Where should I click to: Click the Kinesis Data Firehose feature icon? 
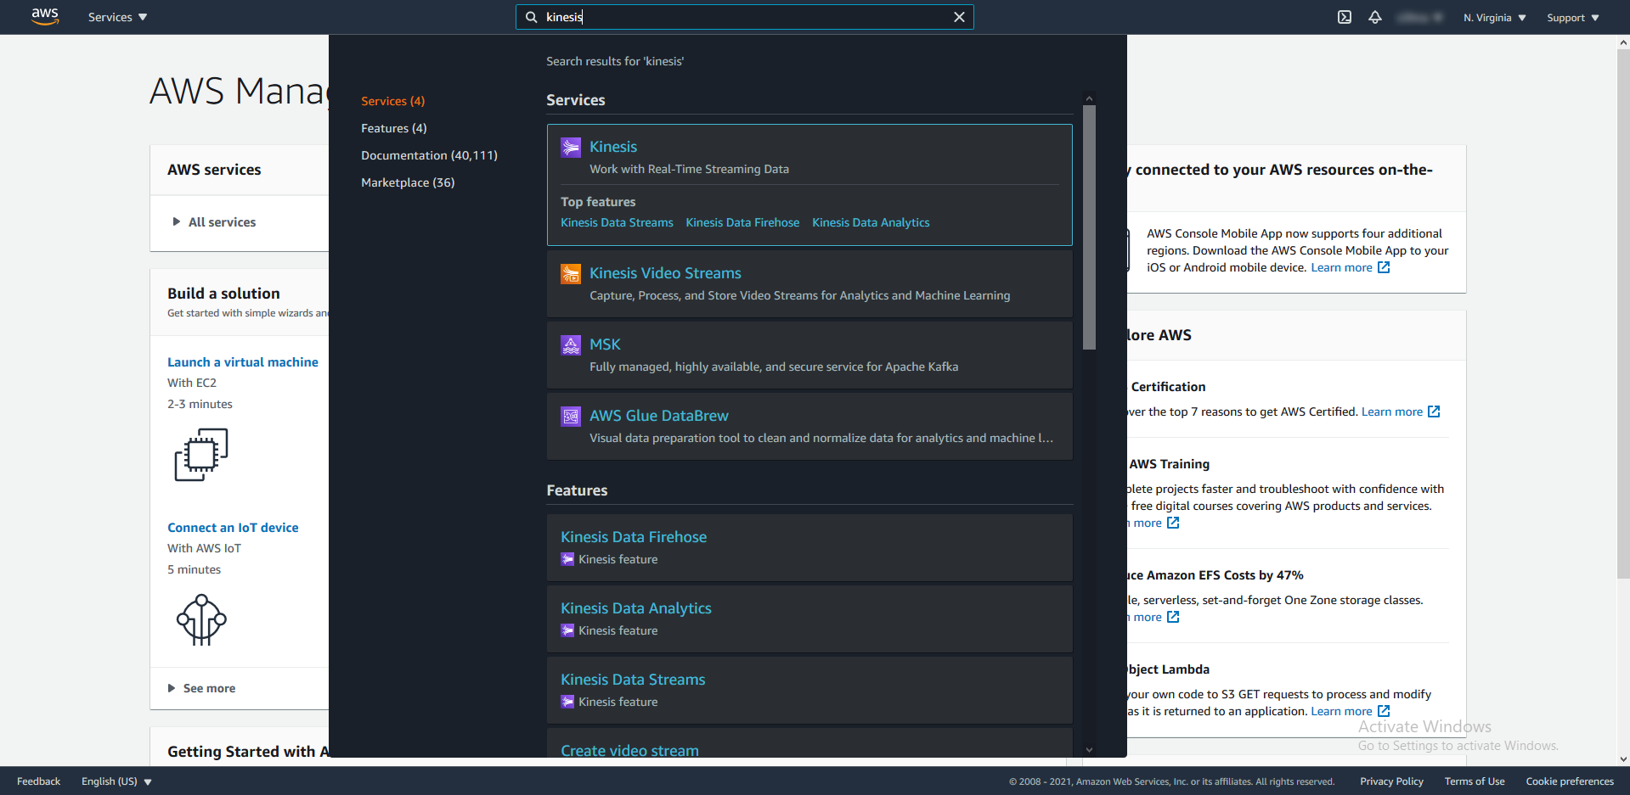(567, 559)
